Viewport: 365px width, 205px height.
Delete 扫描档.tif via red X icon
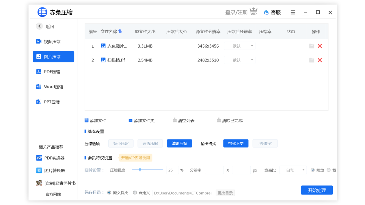coord(320,60)
